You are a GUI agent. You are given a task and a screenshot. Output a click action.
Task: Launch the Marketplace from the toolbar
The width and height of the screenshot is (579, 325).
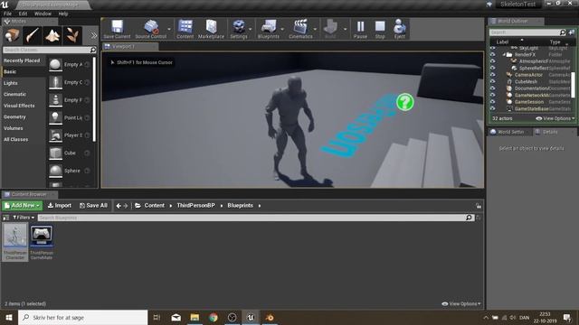tap(211, 27)
